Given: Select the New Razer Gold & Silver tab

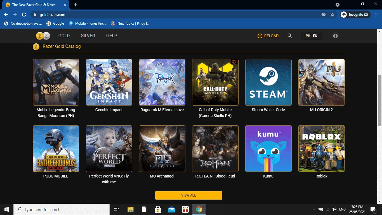Looking at the screenshot, I should (x=36, y=5).
